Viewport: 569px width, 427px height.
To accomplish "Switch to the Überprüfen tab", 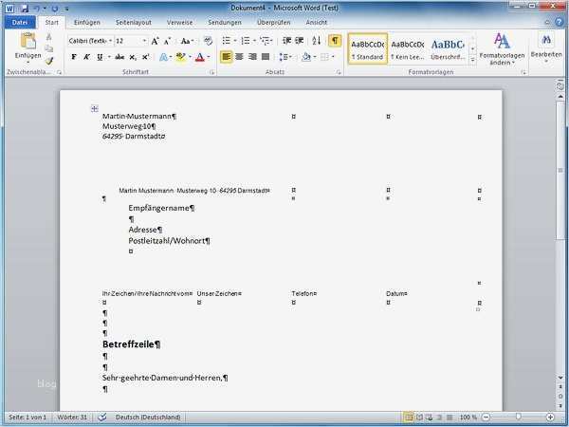I will (x=274, y=23).
